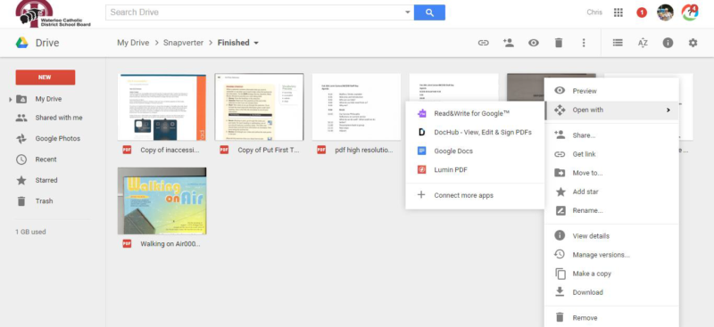Go to My Drive breadcrumb

click(x=133, y=43)
